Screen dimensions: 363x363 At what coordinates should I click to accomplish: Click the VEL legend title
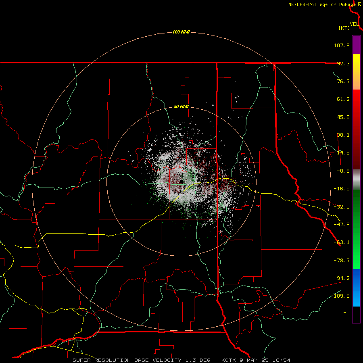click(354, 24)
